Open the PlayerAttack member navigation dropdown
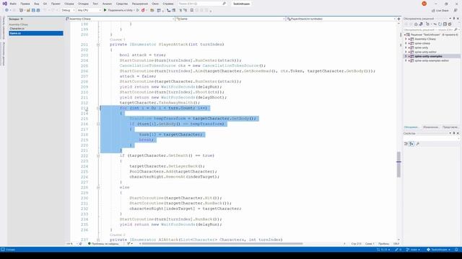Image resolution: width=462 pixels, height=259 pixels. pyautogui.click(x=341, y=19)
